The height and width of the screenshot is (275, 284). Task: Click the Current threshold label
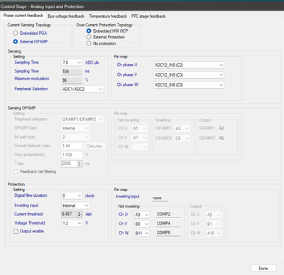coord(28,215)
